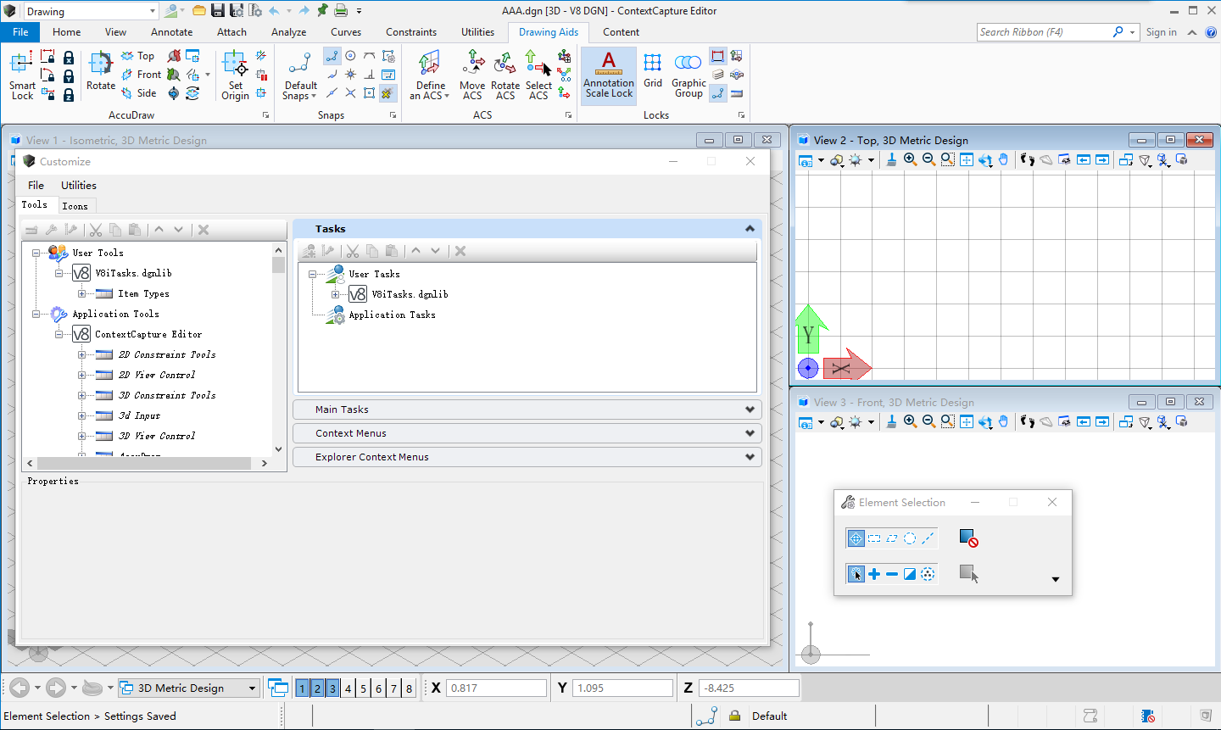Click the Rotate ACS tool

(x=505, y=75)
